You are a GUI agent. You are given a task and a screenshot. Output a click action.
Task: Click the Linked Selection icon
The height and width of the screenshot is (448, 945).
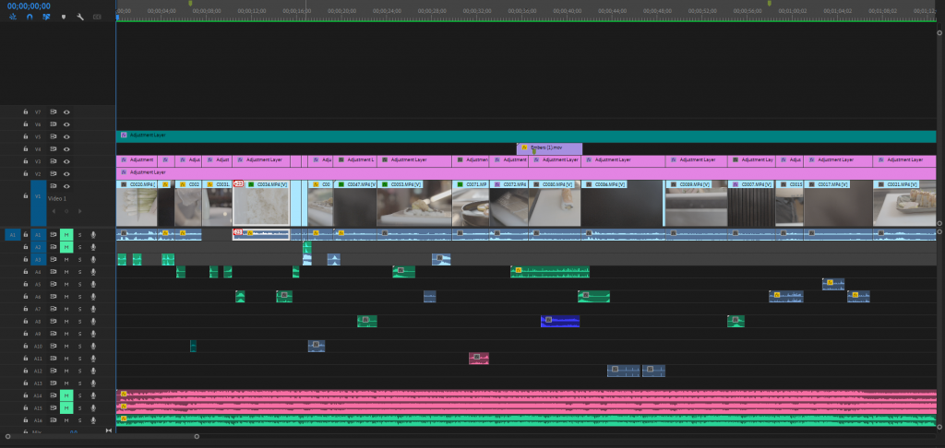pos(45,17)
